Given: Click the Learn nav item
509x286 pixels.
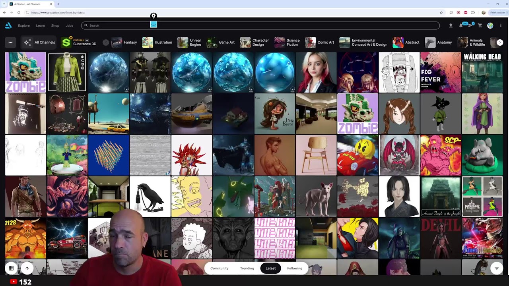Looking at the screenshot, I should (x=41, y=25).
